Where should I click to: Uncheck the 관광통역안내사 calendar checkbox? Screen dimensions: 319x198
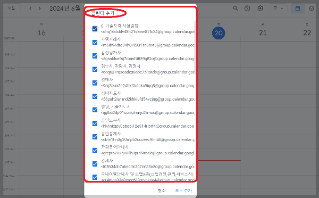(95, 150)
